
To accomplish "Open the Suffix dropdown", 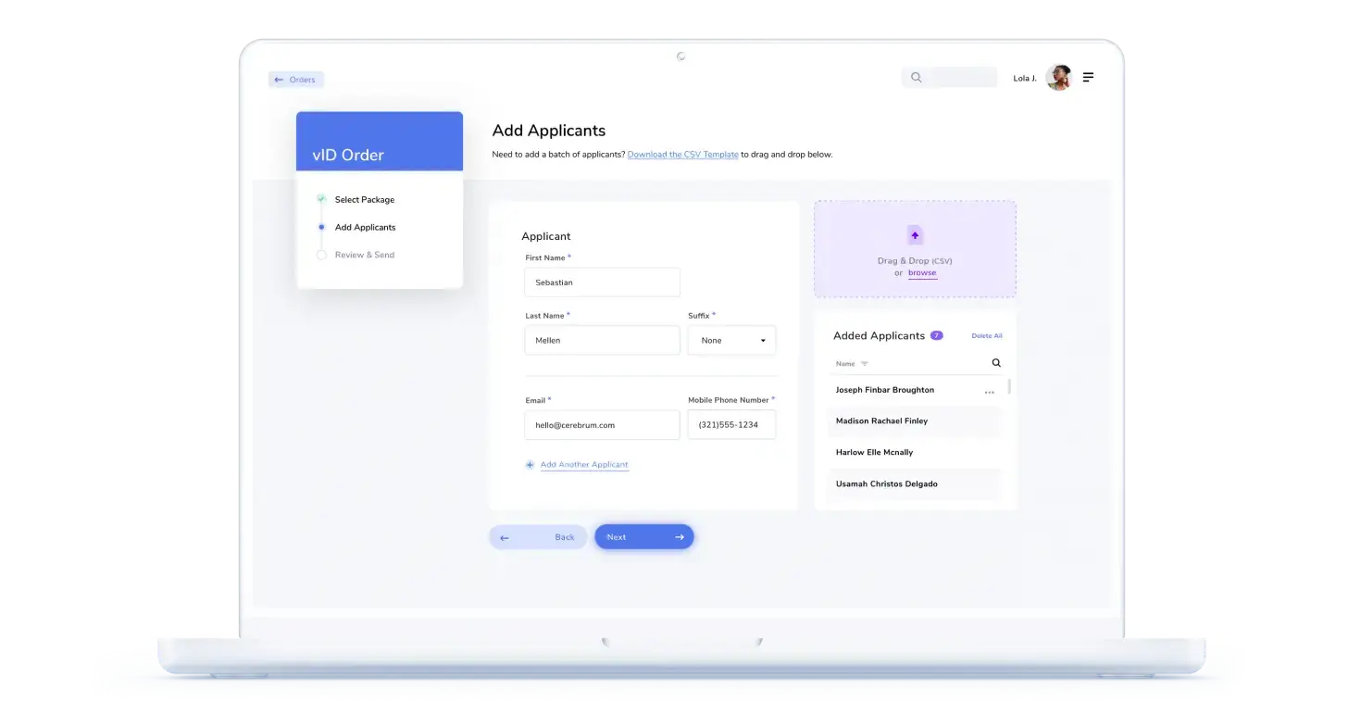I will click(731, 340).
